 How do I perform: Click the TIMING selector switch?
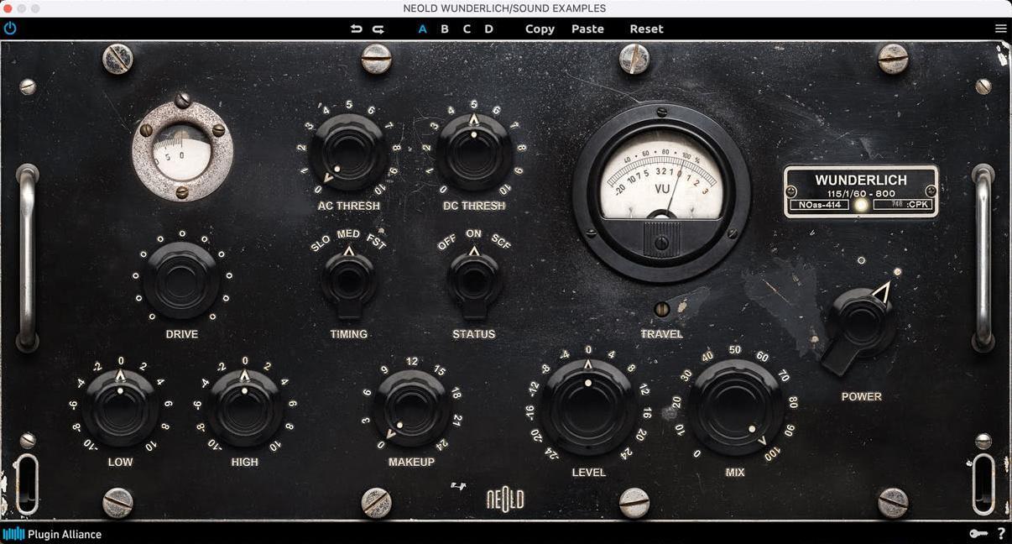tap(348, 283)
